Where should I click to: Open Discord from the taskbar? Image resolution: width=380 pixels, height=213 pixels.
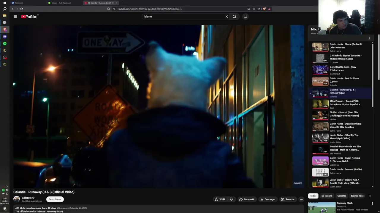(x=4, y=36)
